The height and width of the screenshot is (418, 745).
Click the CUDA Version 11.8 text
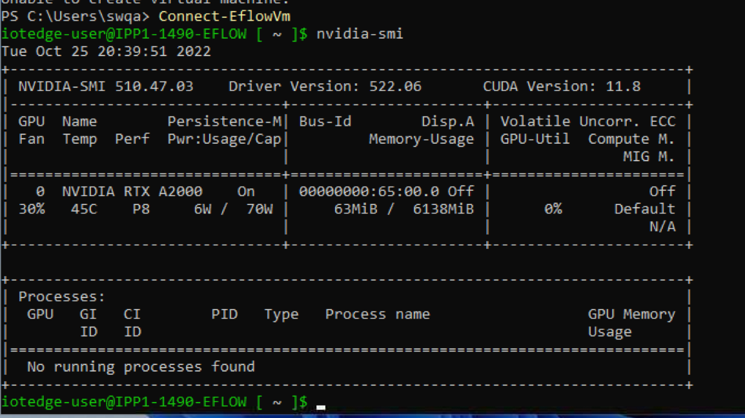tap(562, 86)
